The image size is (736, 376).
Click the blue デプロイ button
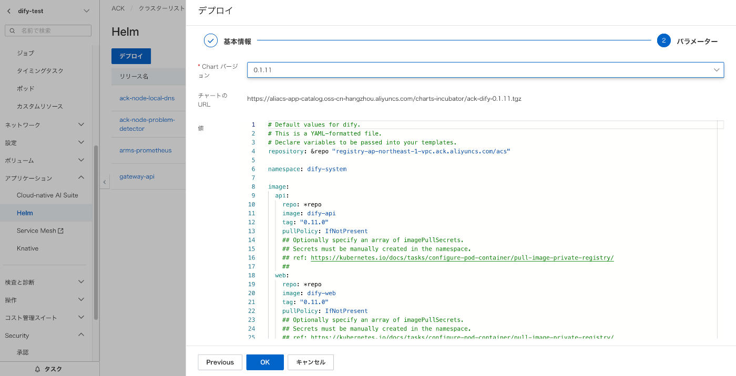pyautogui.click(x=131, y=56)
